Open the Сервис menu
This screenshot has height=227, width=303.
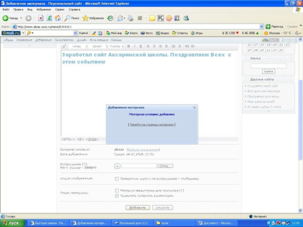tap(59, 9)
